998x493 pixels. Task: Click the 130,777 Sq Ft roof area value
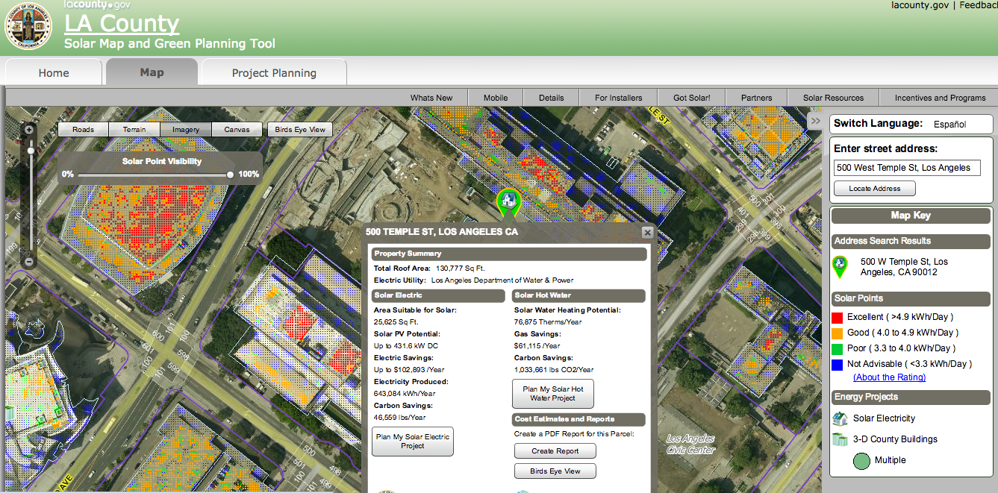461,269
